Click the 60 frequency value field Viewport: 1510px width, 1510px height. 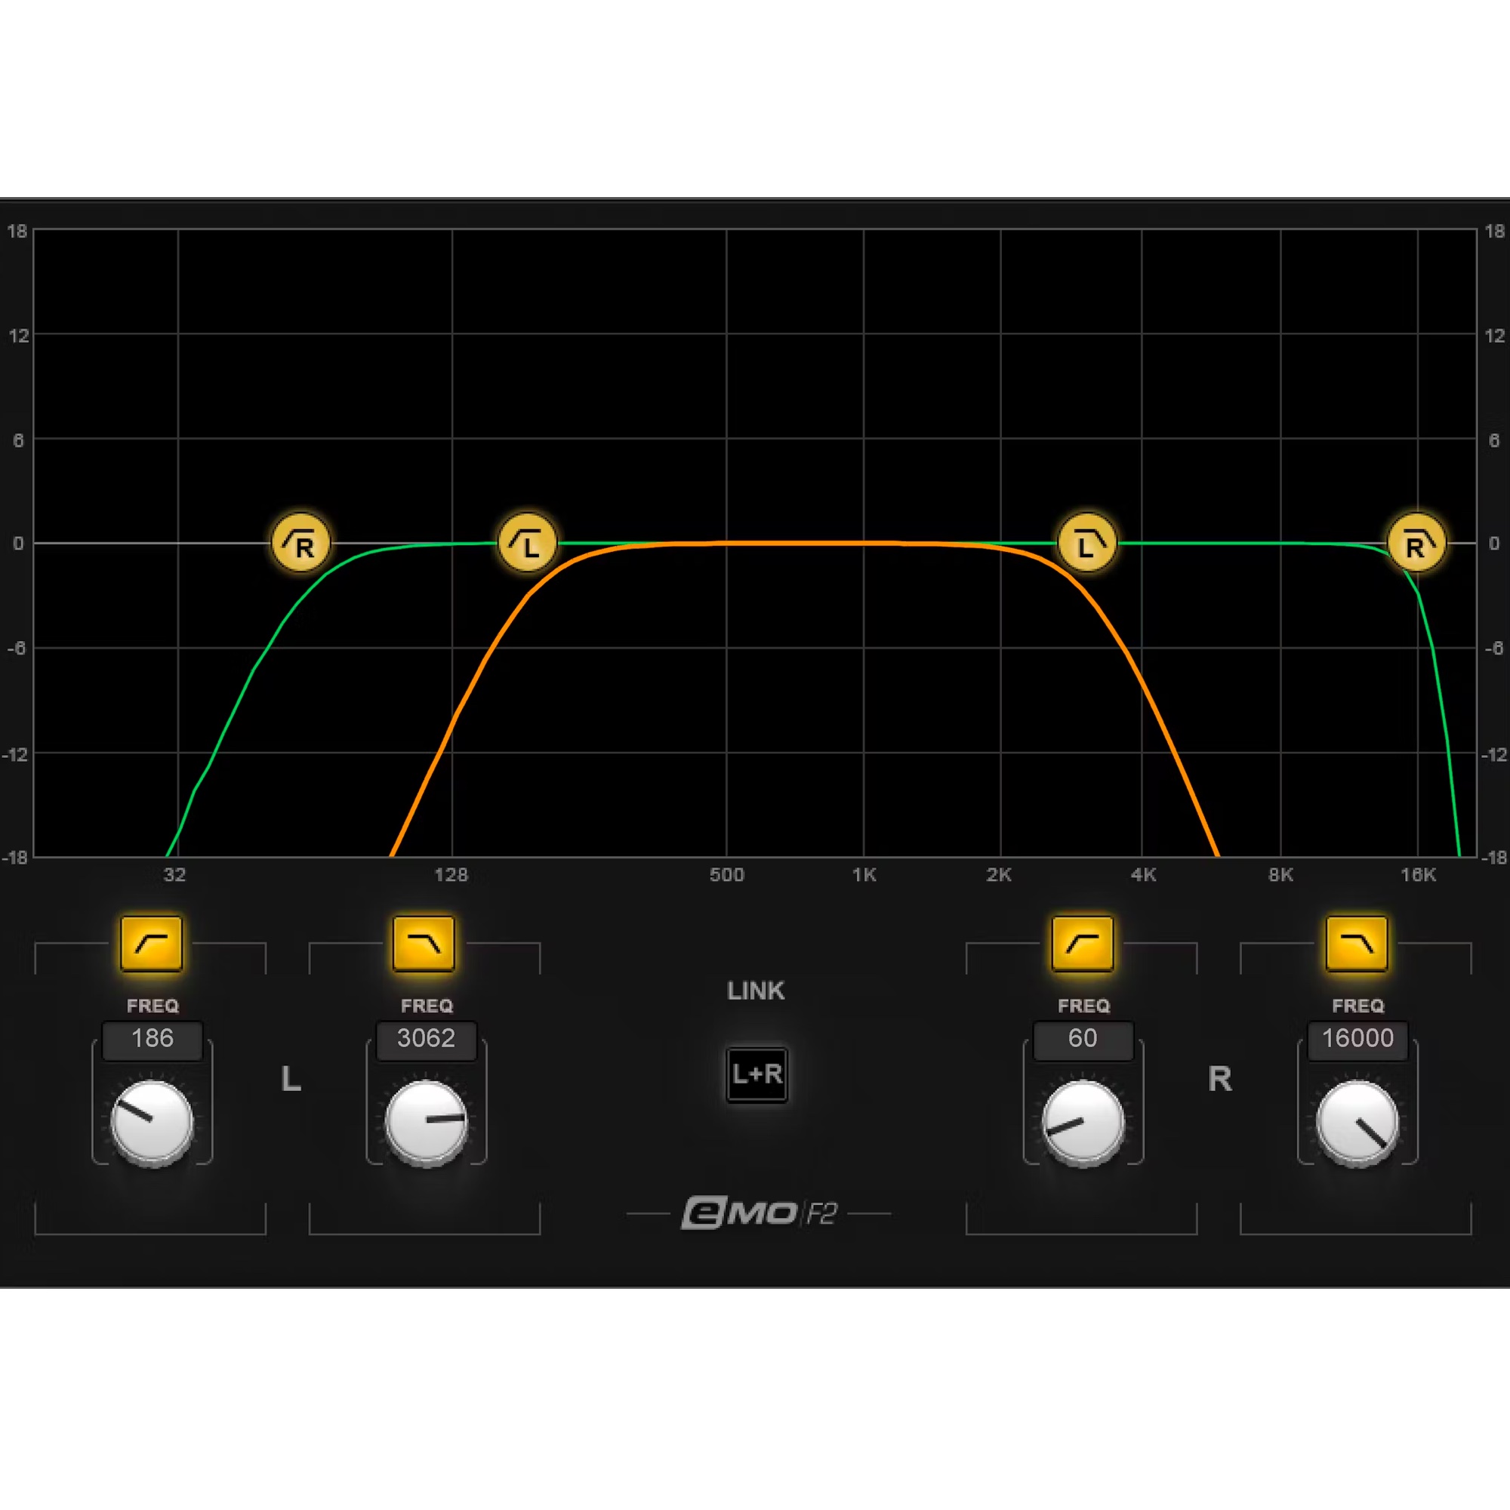[x=1083, y=1039]
